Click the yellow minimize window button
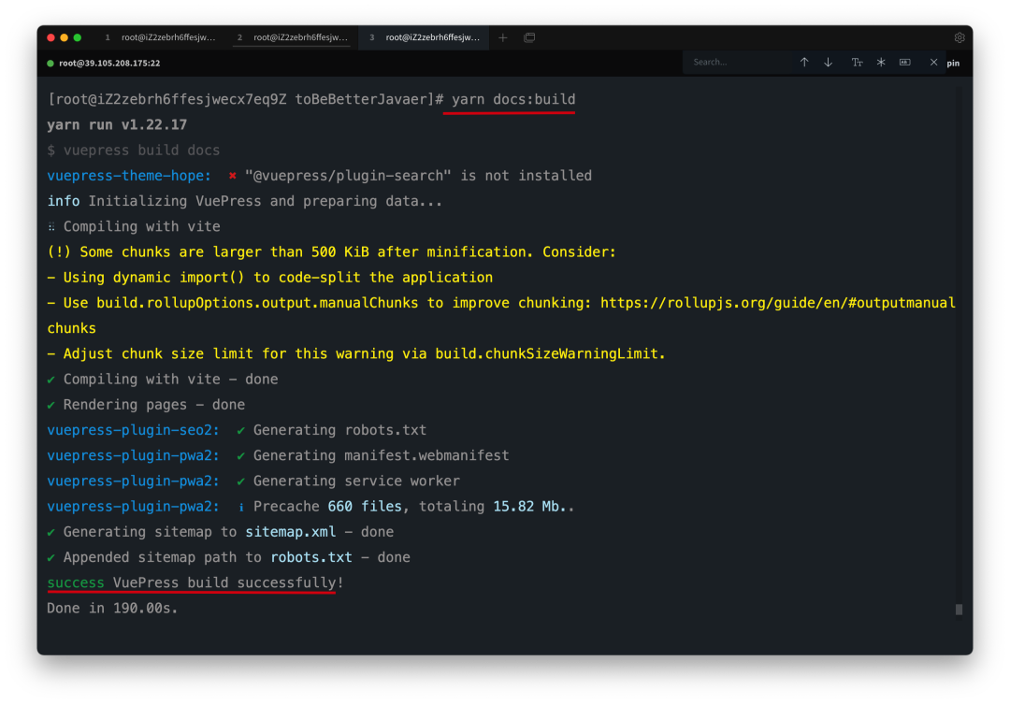1010x704 pixels. pyautogui.click(x=64, y=37)
